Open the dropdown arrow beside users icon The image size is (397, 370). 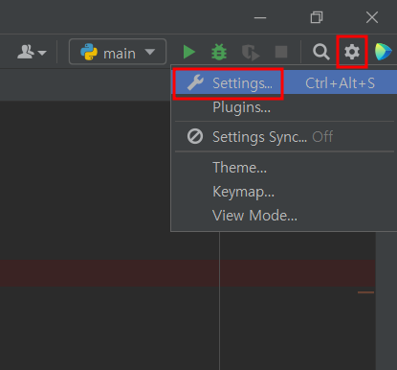pos(42,53)
